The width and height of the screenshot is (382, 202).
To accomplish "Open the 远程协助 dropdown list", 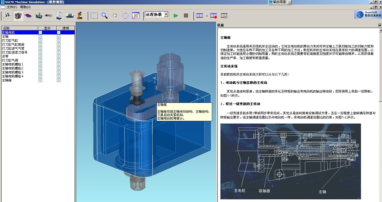I will click(x=166, y=14).
